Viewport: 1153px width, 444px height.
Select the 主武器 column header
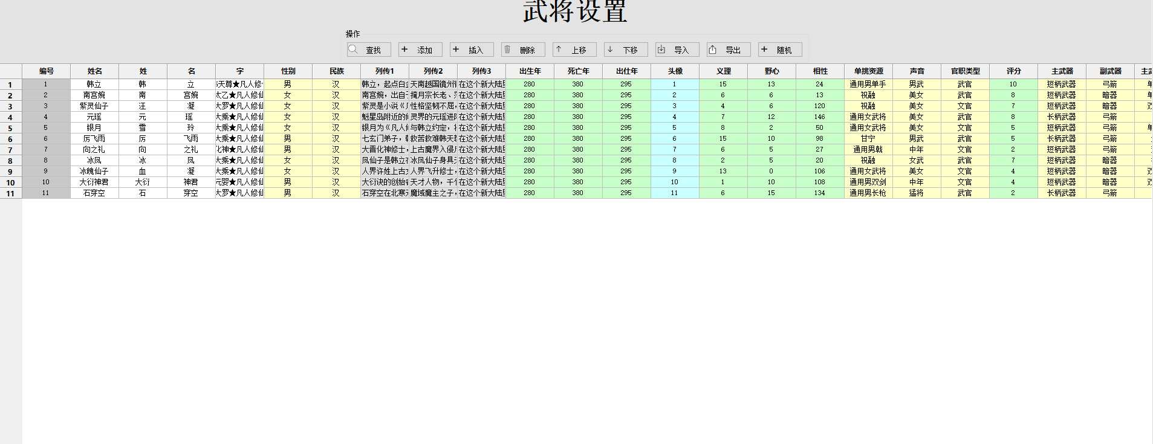pos(1062,71)
